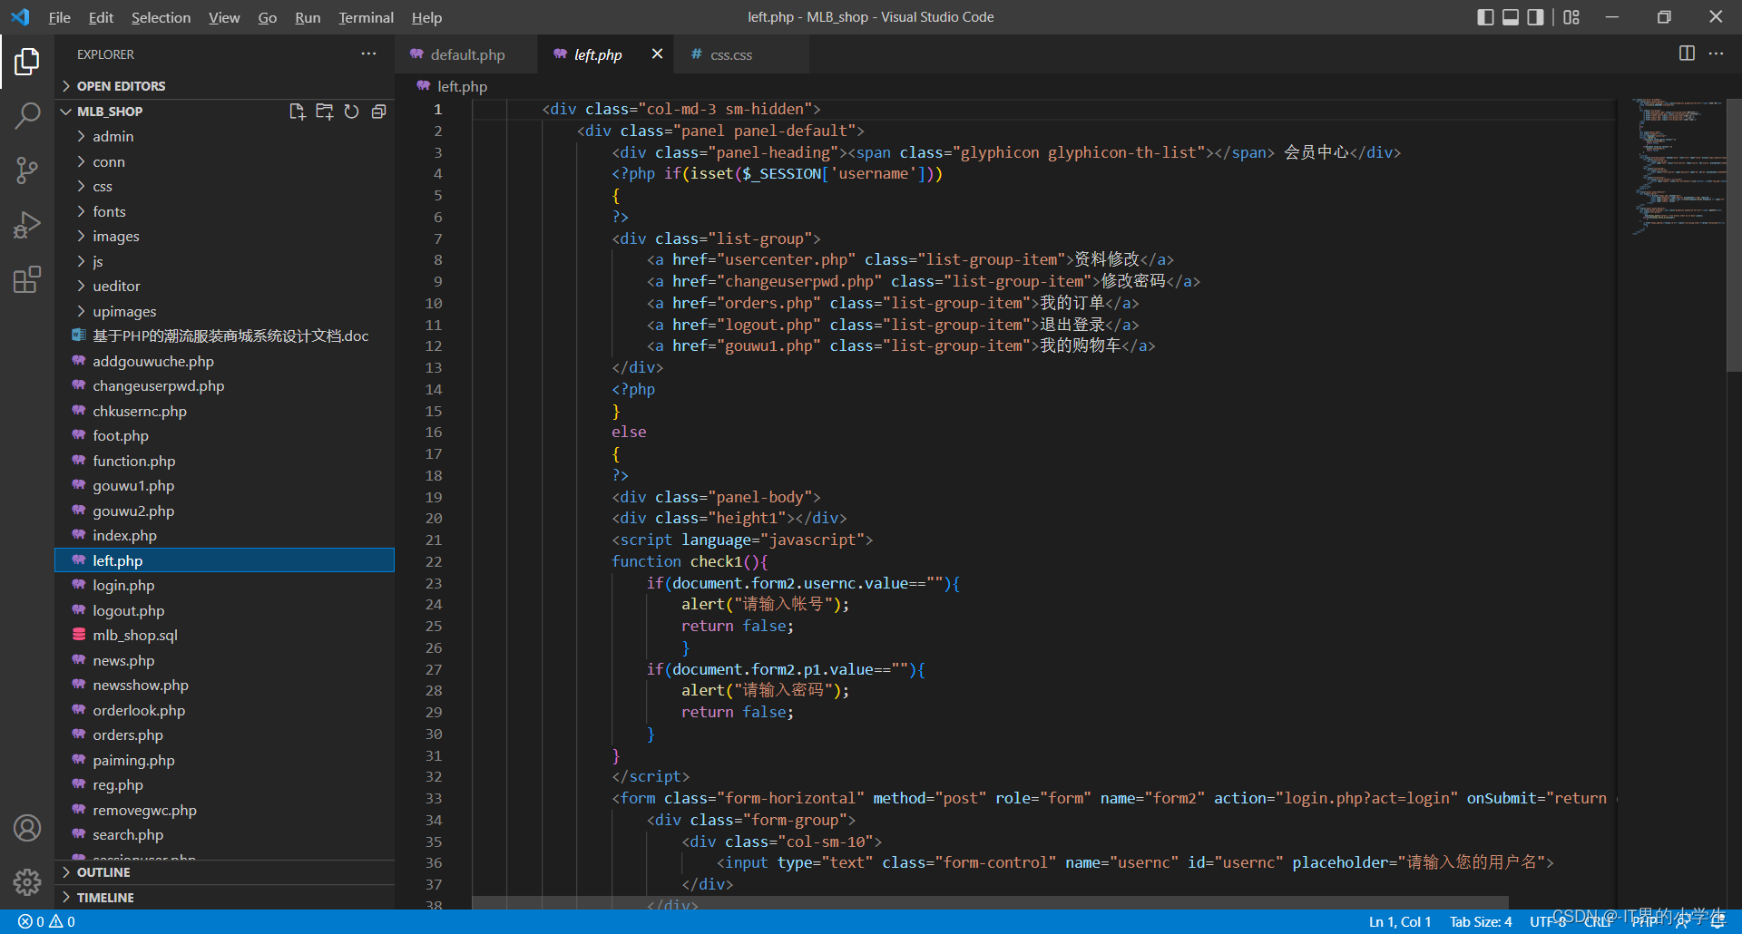
Task: Expand the OPEN EDITORS section
Action: pyautogui.click(x=225, y=86)
